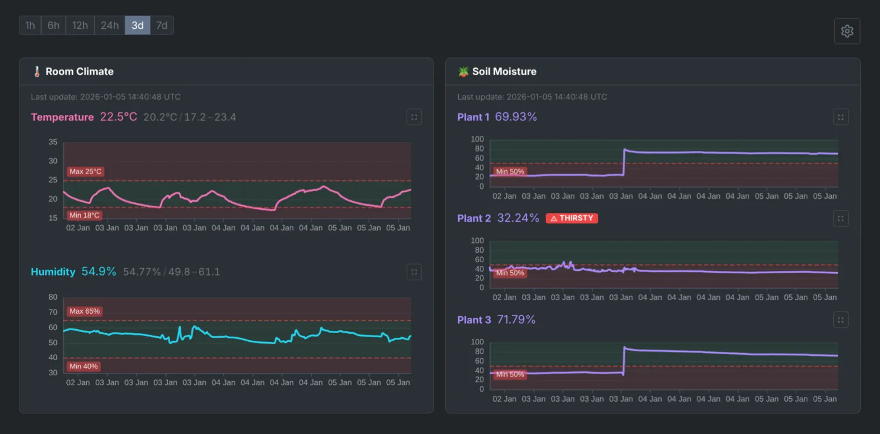Viewport: 880px width, 434px height.
Task: Click the THIRSTY warning badge
Action: 571,218
